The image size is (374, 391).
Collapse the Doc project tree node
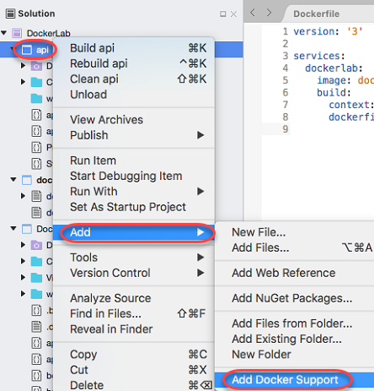tap(13, 228)
